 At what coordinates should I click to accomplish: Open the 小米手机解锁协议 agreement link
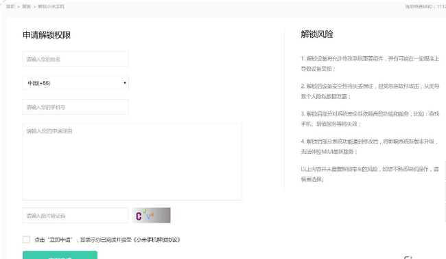[x=156, y=240]
